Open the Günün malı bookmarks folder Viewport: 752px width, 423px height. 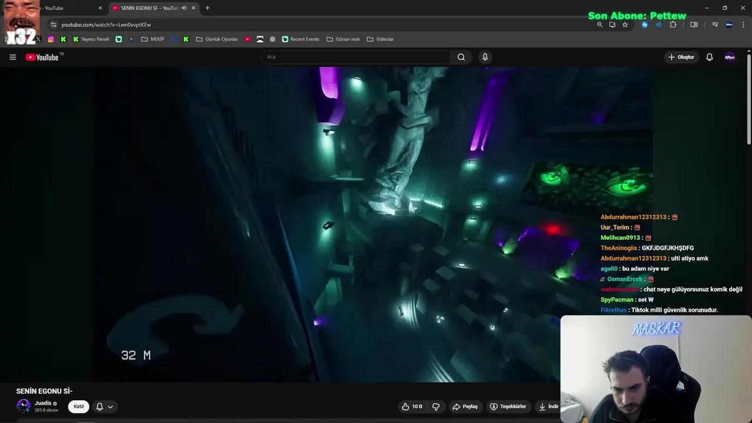pyautogui.click(x=343, y=39)
